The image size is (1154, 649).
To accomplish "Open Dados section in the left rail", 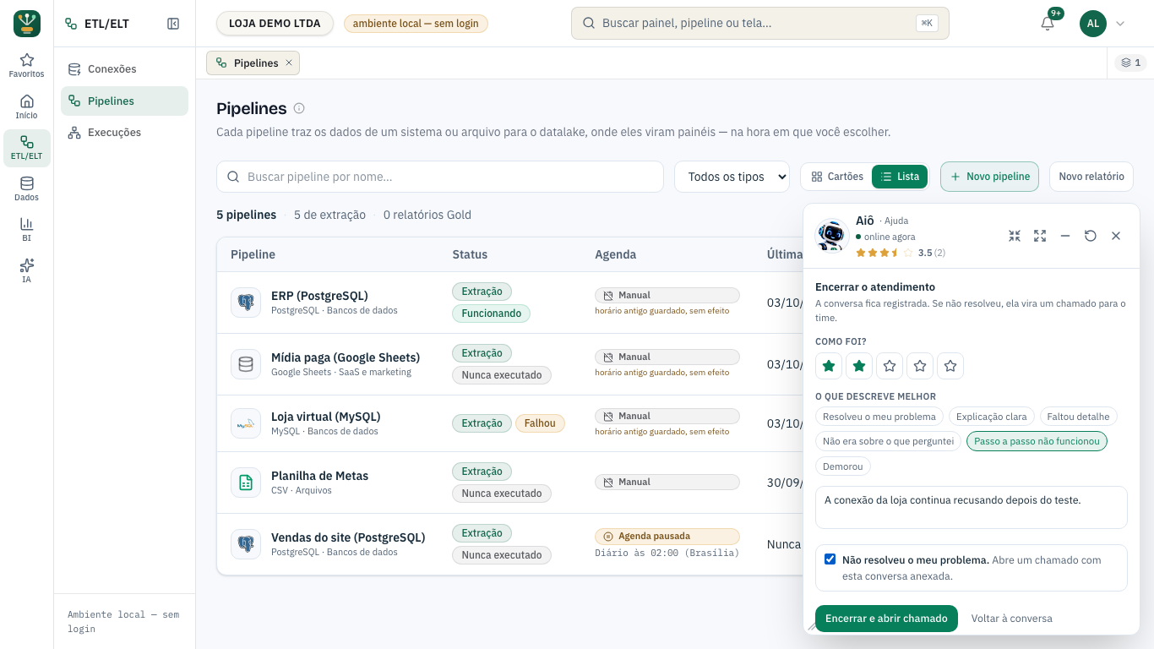I will coord(27,189).
